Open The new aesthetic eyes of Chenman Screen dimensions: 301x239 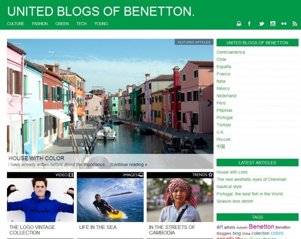point(251,179)
